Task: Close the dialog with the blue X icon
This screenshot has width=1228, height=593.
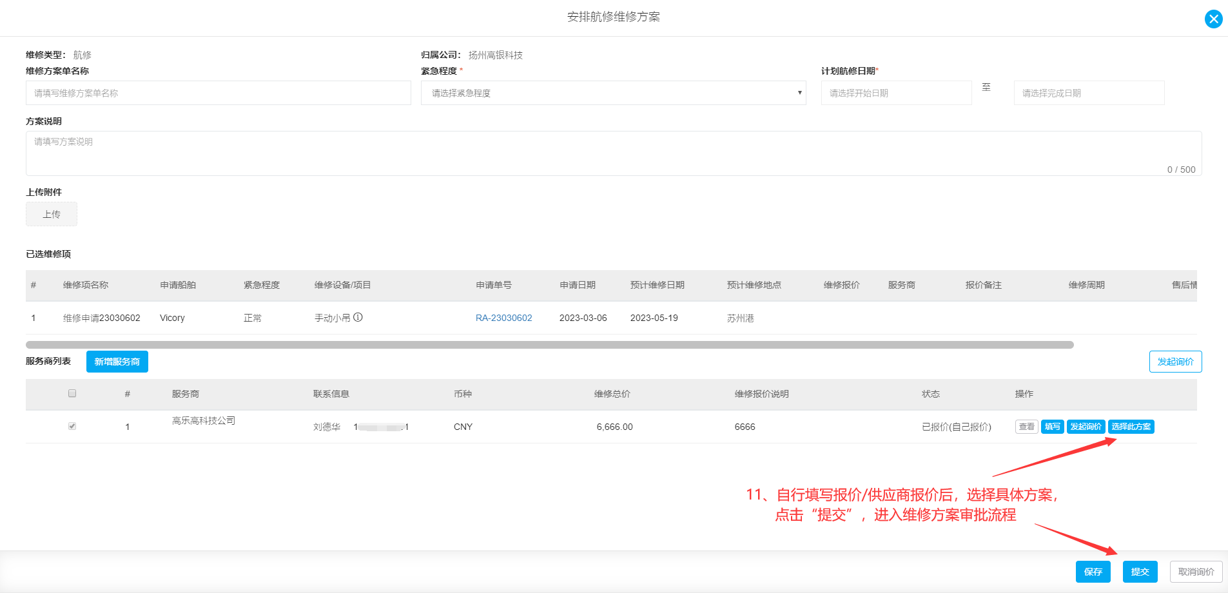Action: (1213, 19)
